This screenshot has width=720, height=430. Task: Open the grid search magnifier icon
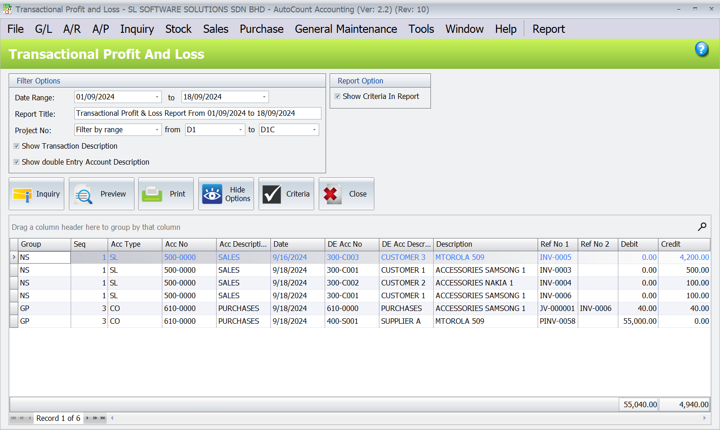tap(702, 227)
